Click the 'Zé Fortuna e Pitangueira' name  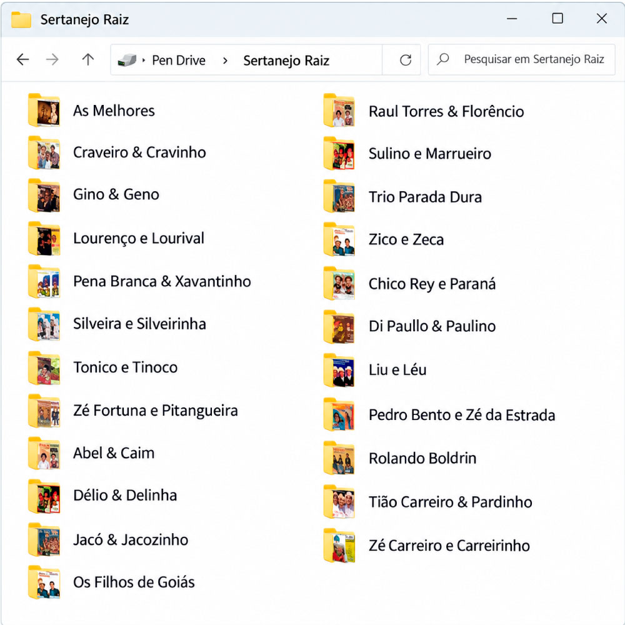point(156,411)
